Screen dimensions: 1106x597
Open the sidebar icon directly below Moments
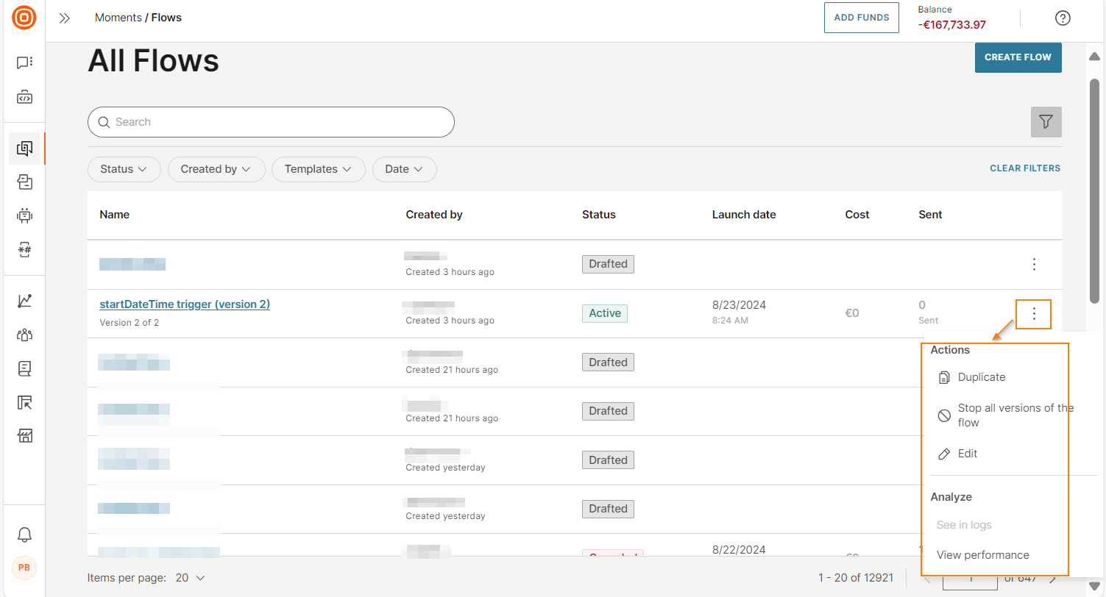24,182
